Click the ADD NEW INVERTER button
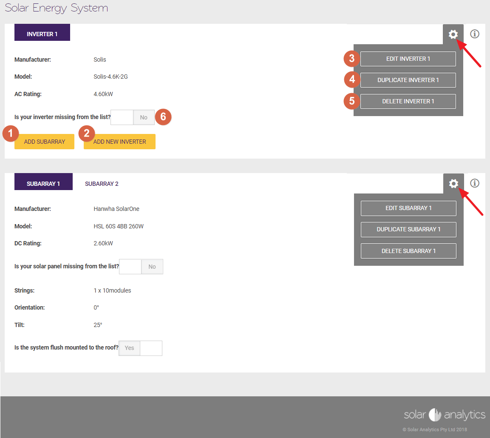This screenshot has width=490, height=438. 119,141
